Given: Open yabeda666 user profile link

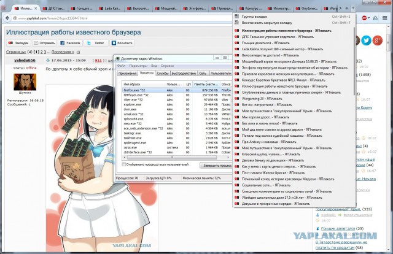Looking at the screenshot, I should click(x=25, y=60).
